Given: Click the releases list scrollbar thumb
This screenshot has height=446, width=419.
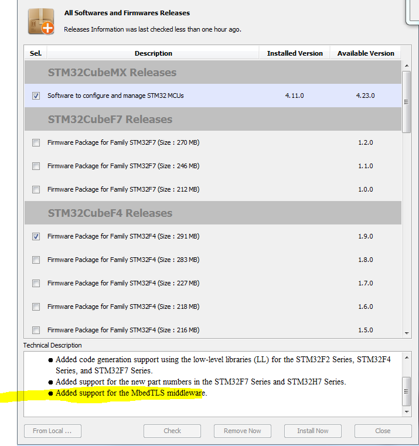Looking at the screenshot, I should tap(407, 102).
